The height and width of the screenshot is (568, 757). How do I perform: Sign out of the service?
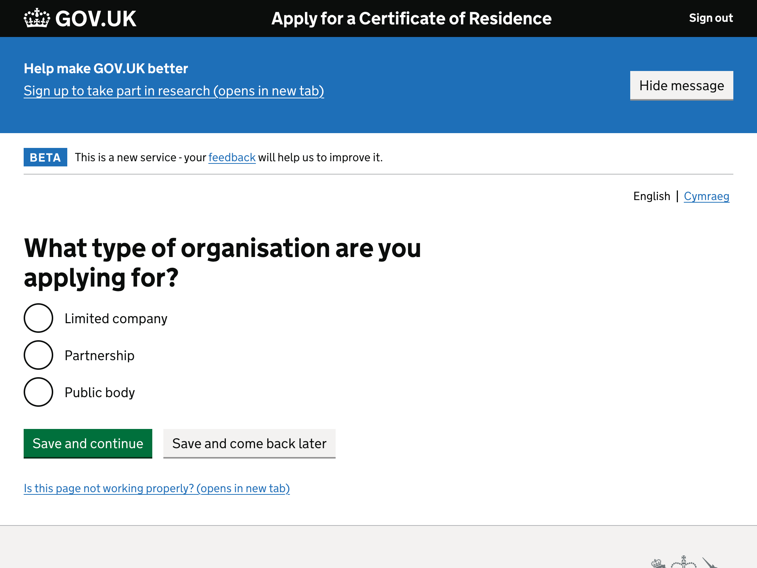click(x=710, y=18)
